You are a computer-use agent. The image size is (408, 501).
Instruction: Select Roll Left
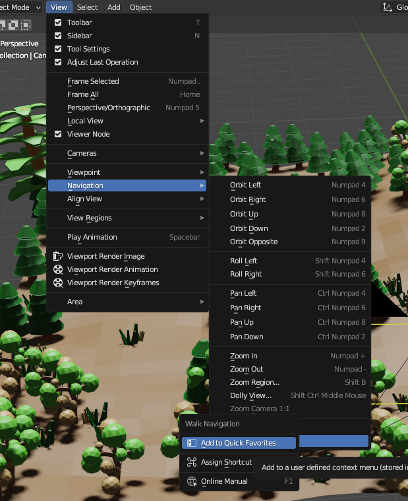[x=290, y=261]
